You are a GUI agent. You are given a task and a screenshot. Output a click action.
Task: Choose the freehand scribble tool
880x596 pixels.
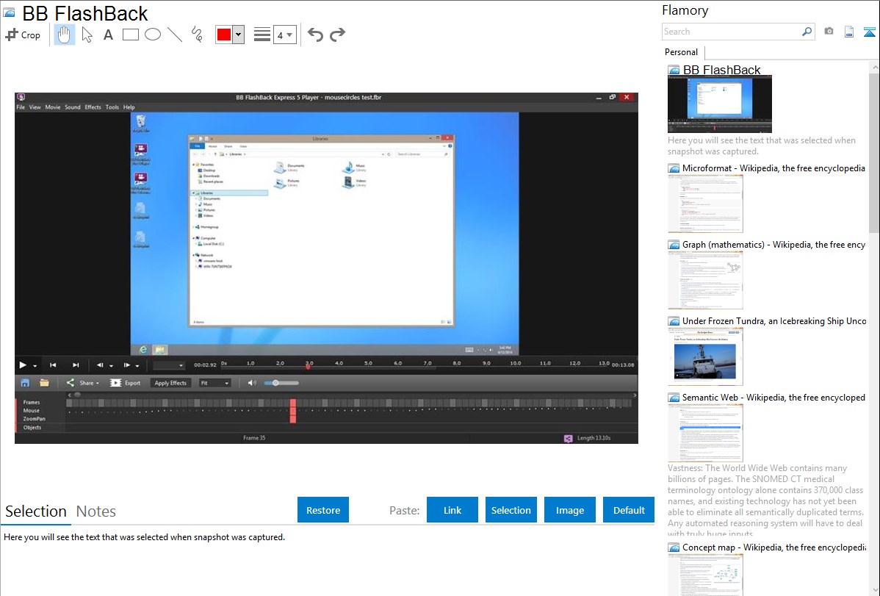[197, 35]
